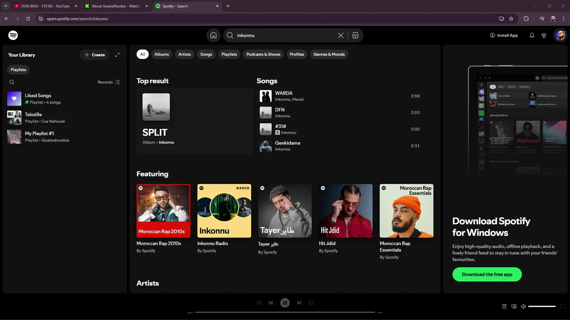The height and width of the screenshot is (320, 570).
Task: Go to Spotify Home icon
Action: pos(213,35)
